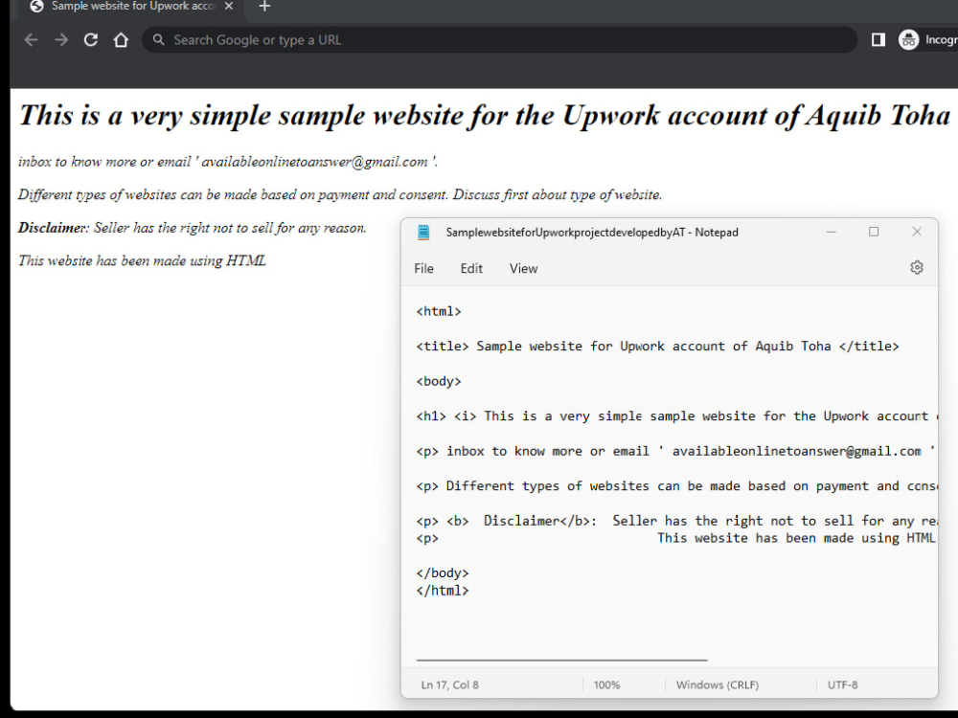This screenshot has width=958, height=718.
Task: Click the <h1> line in Notepad
Action: 676,416
